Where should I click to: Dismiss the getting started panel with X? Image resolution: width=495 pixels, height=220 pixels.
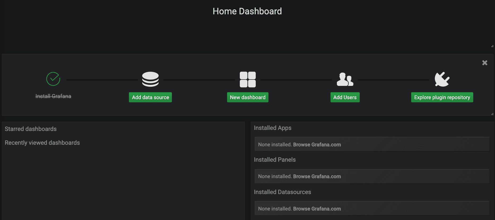pyautogui.click(x=485, y=63)
